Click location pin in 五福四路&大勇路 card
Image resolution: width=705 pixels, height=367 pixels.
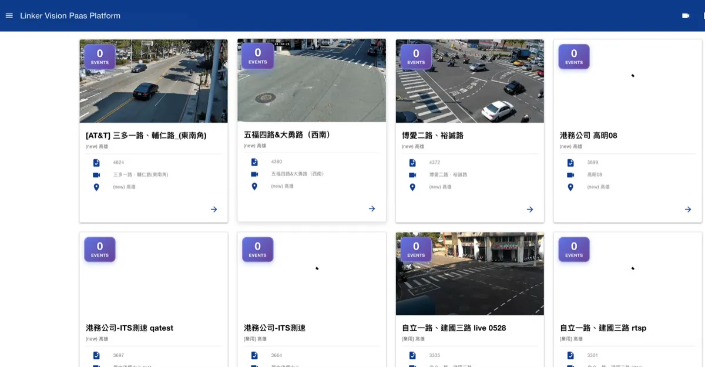[254, 187]
